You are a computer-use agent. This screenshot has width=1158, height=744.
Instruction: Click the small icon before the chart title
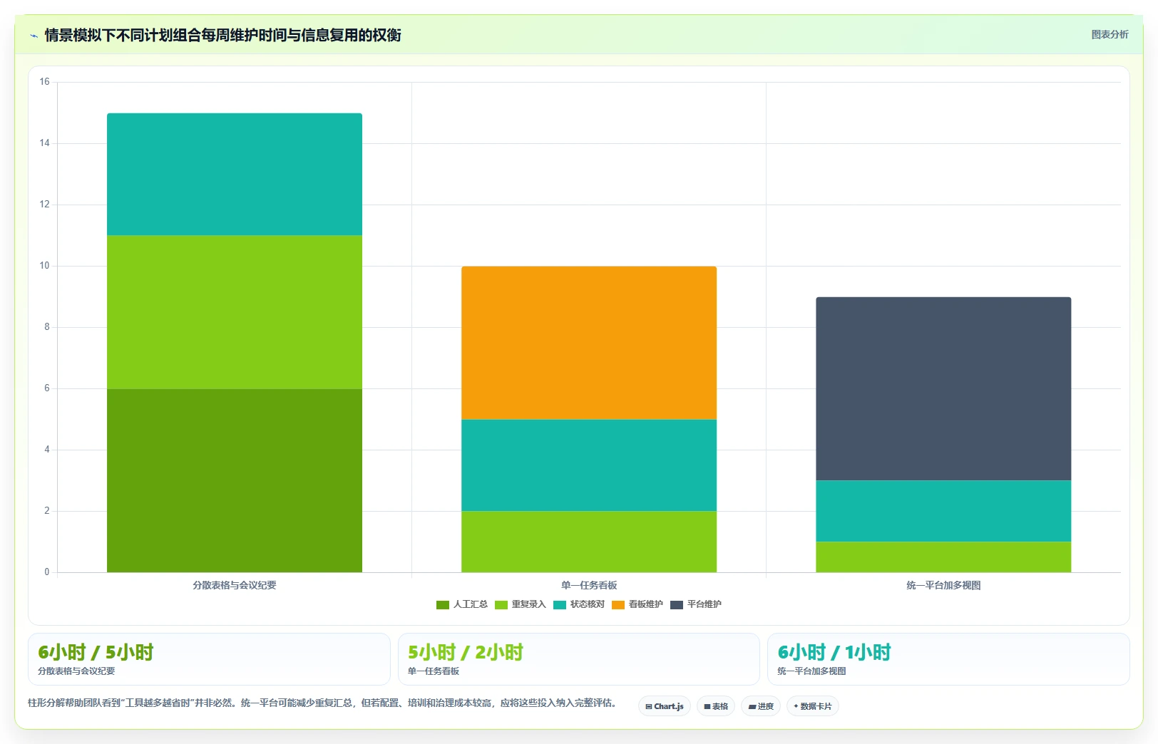point(34,36)
